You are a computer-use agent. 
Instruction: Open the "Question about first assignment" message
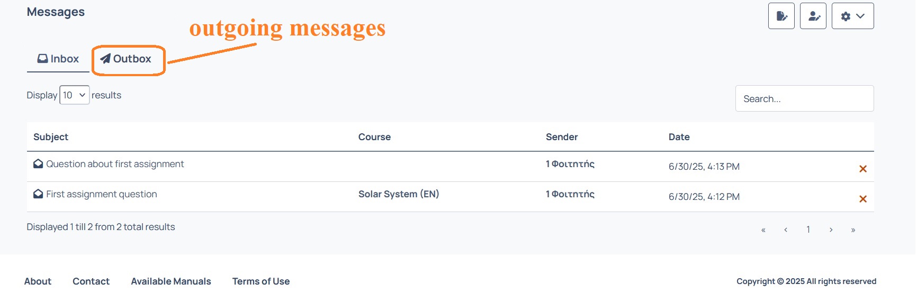point(115,164)
